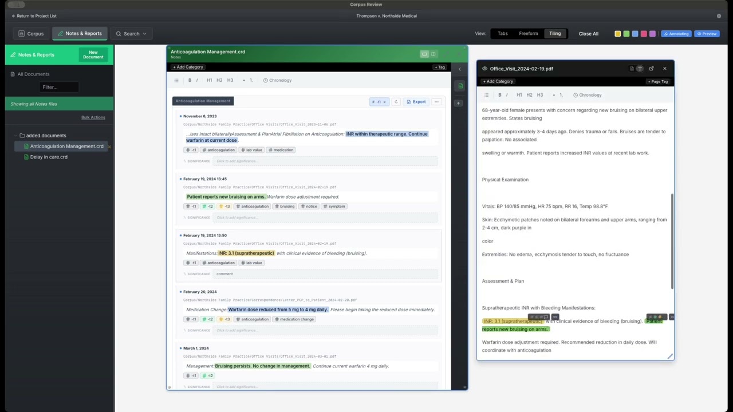
Task: Click Add Category in the notes document
Action: point(188,67)
